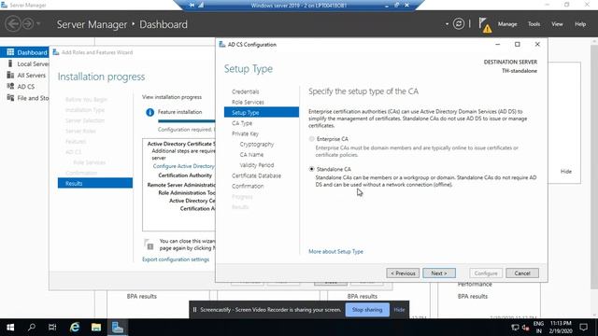Click the volume icon in the system tray
This screenshot has width=598, height=336.
(525, 328)
